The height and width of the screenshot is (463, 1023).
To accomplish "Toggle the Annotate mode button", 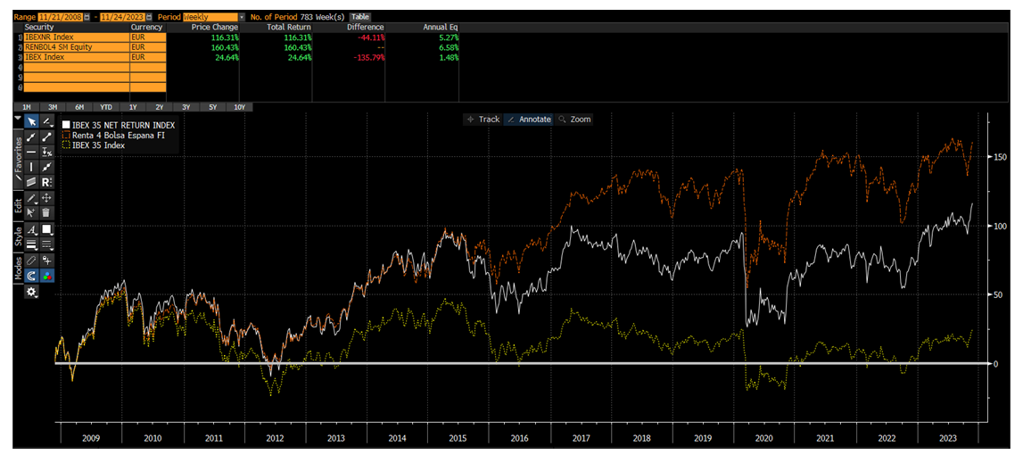I will point(528,120).
